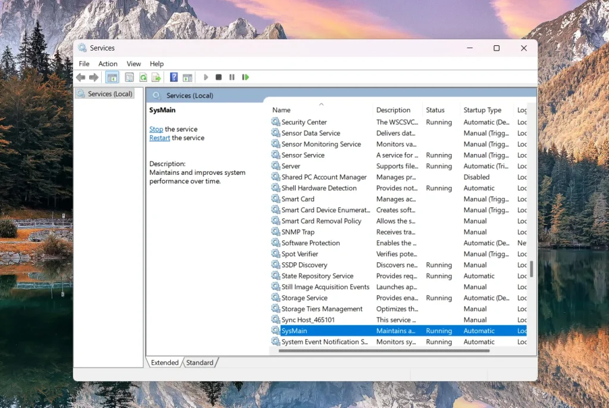609x408 pixels.
Task: Click the vertical scrollbar thumb in services list
Action: coord(531,269)
